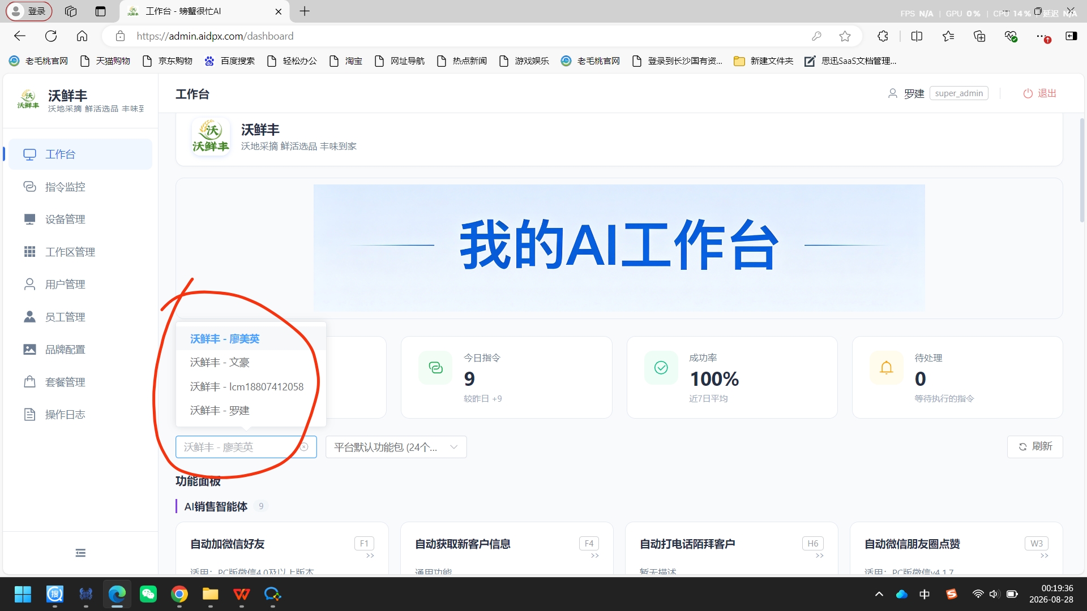Click the 待处理 bell icon
This screenshot has width=1087, height=611.
click(x=886, y=368)
